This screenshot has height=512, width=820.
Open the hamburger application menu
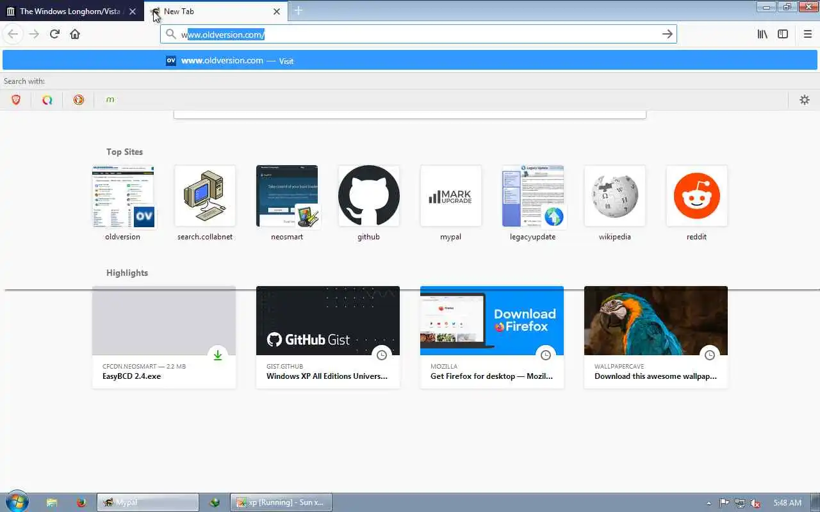pos(807,34)
